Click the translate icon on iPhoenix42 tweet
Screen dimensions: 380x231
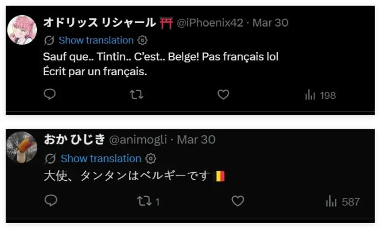pos(49,41)
